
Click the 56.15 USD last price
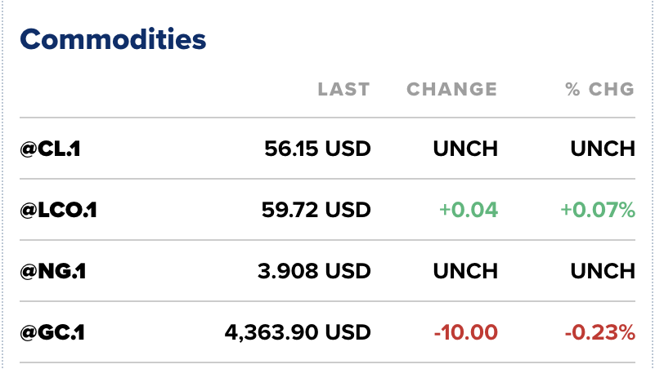pyautogui.click(x=317, y=149)
